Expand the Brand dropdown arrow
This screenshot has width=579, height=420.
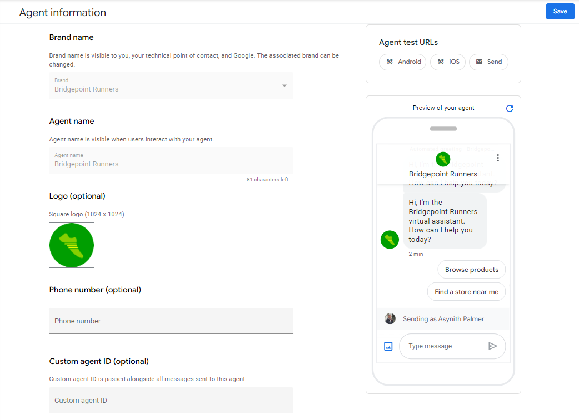[284, 86]
